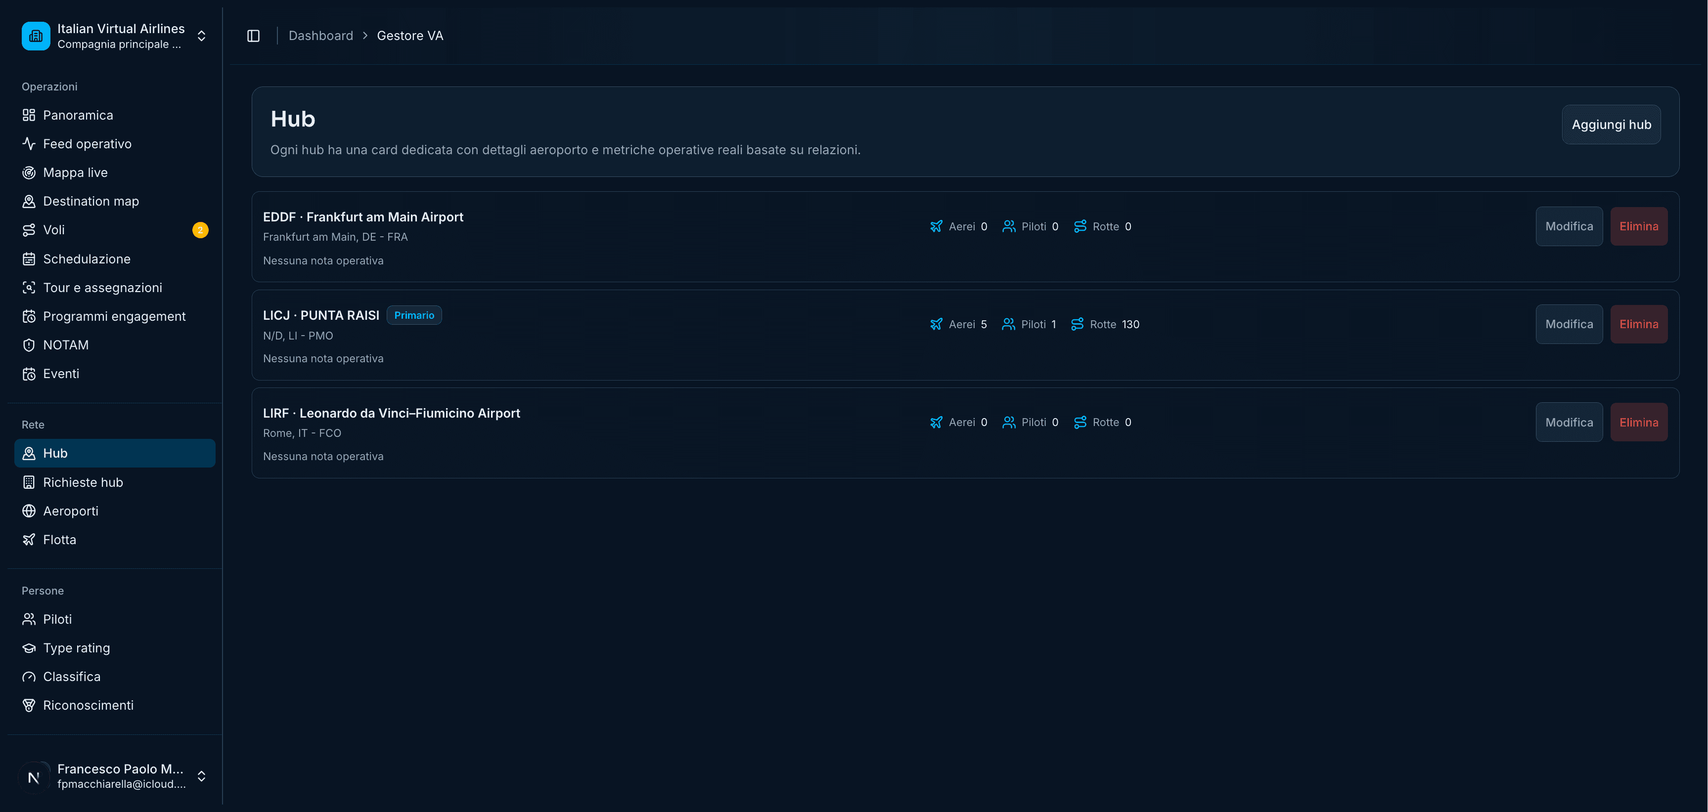The image size is (1708, 812).
Task: Click the Hub pin icon in sidebar
Action: (x=29, y=453)
